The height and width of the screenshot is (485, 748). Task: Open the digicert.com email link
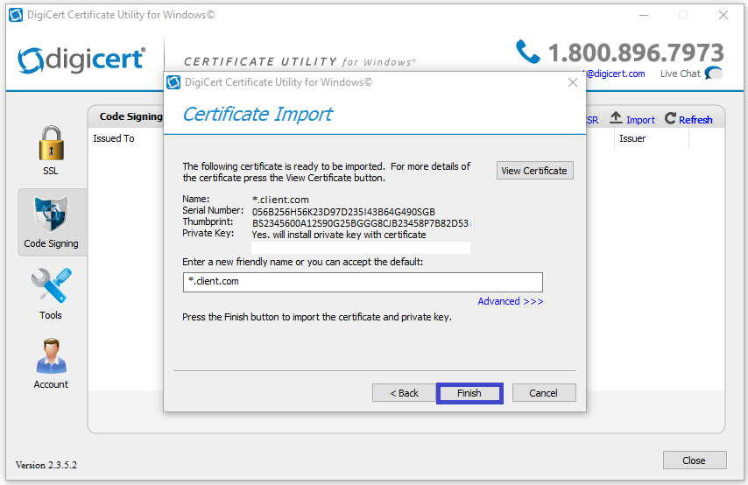[x=615, y=74]
